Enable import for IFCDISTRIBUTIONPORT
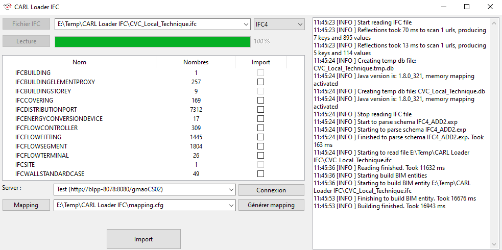The image size is (502, 250). 260,110
